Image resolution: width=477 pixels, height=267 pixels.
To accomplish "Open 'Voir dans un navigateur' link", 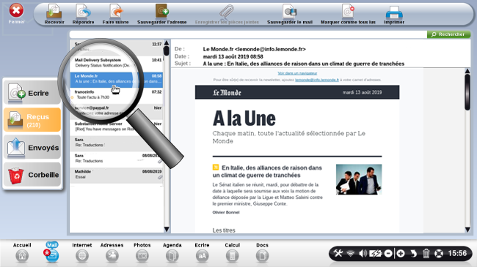I will tap(297, 73).
